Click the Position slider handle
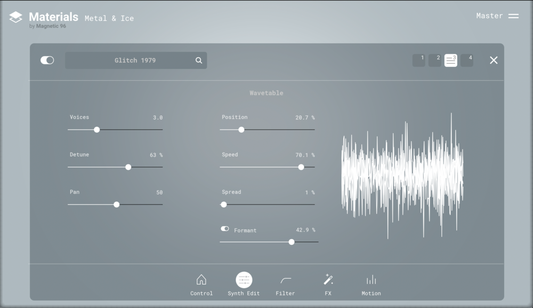The height and width of the screenshot is (308, 533). [241, 130]
